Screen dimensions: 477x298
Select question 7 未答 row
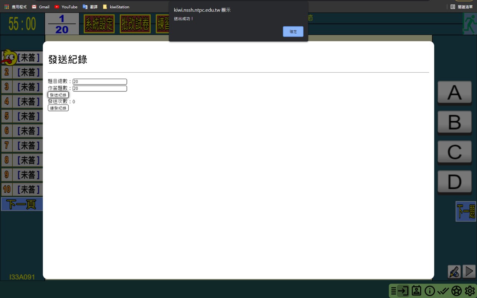click(x=22, y=145)
